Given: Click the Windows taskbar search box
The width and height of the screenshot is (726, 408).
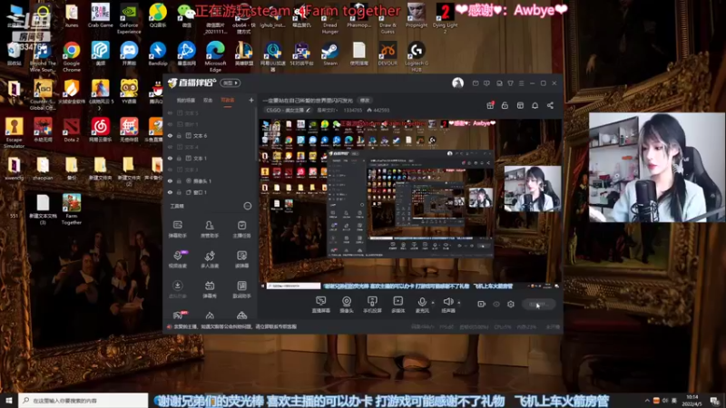Looking at the screenshot, I should point(83,400).
